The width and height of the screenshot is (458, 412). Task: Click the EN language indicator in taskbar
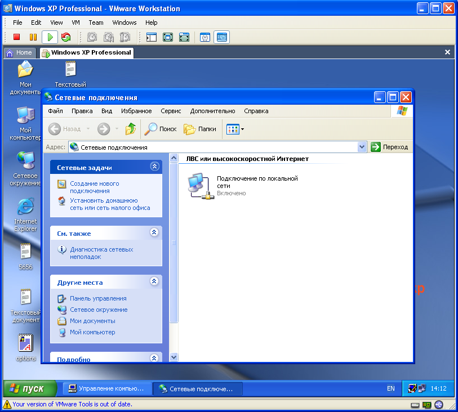click(x=390, y=388)
